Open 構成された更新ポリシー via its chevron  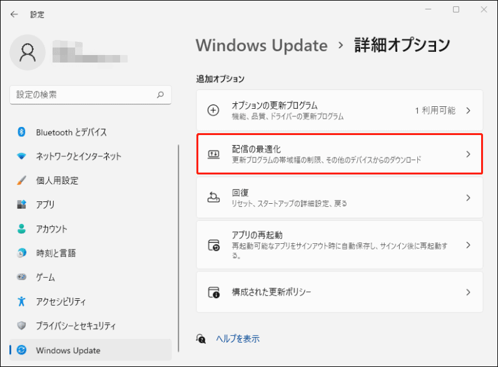pos(468,292)
